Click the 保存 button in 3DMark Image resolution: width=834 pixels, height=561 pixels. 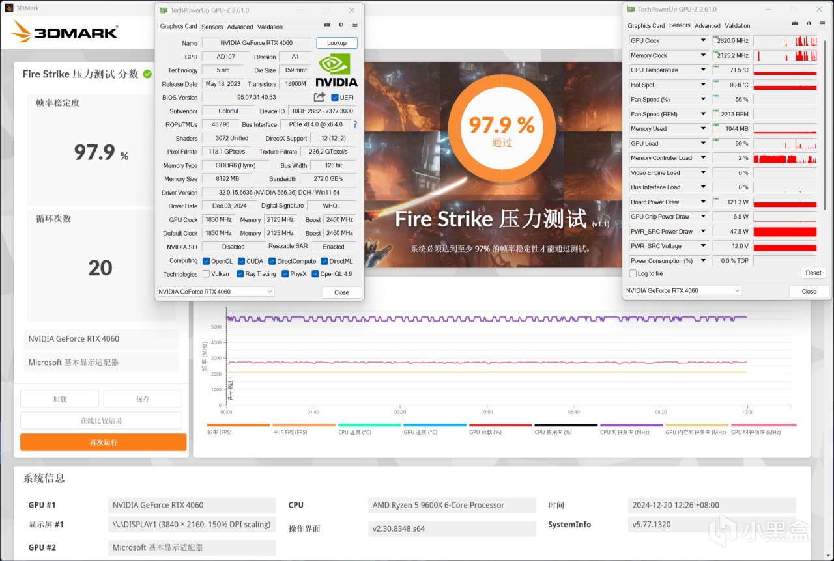(x=143, y=399)
